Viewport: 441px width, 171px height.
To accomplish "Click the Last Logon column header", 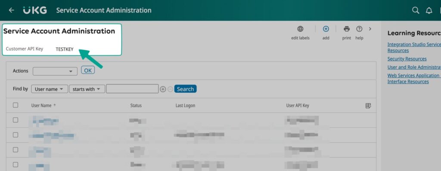I will 185,106.
